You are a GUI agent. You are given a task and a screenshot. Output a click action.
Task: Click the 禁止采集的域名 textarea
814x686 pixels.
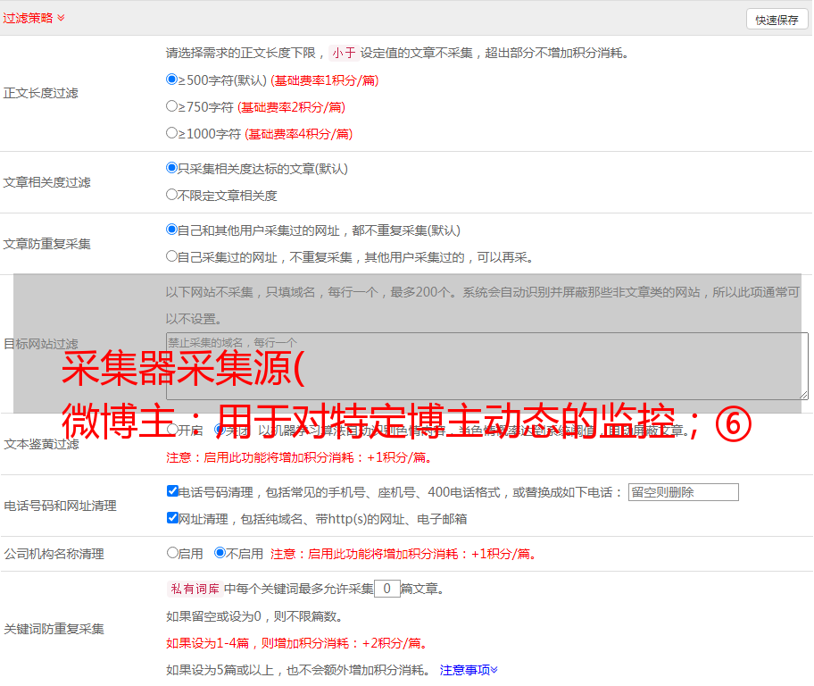pos(487,366)
